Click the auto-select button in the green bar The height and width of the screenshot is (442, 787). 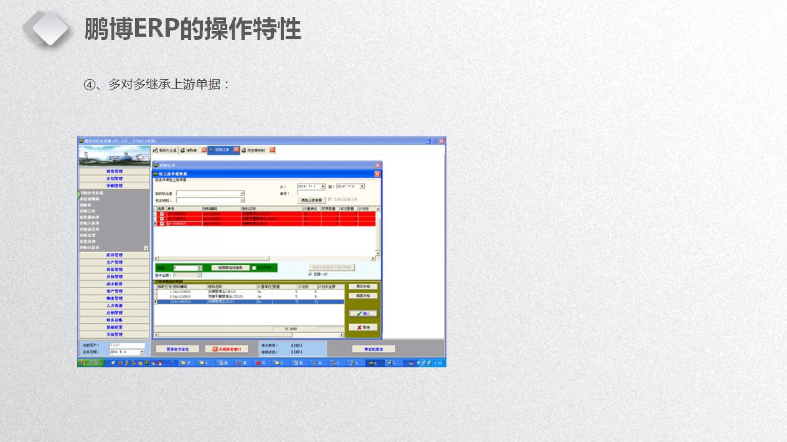click(x=230, y=268)
